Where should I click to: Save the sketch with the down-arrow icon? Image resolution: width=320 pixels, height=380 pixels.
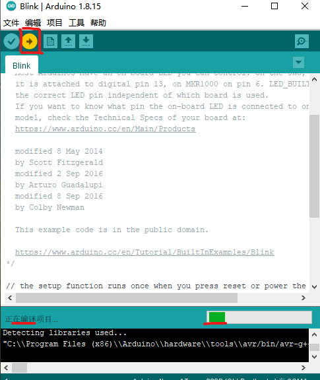pyautogui.click(x=86, y=41)
